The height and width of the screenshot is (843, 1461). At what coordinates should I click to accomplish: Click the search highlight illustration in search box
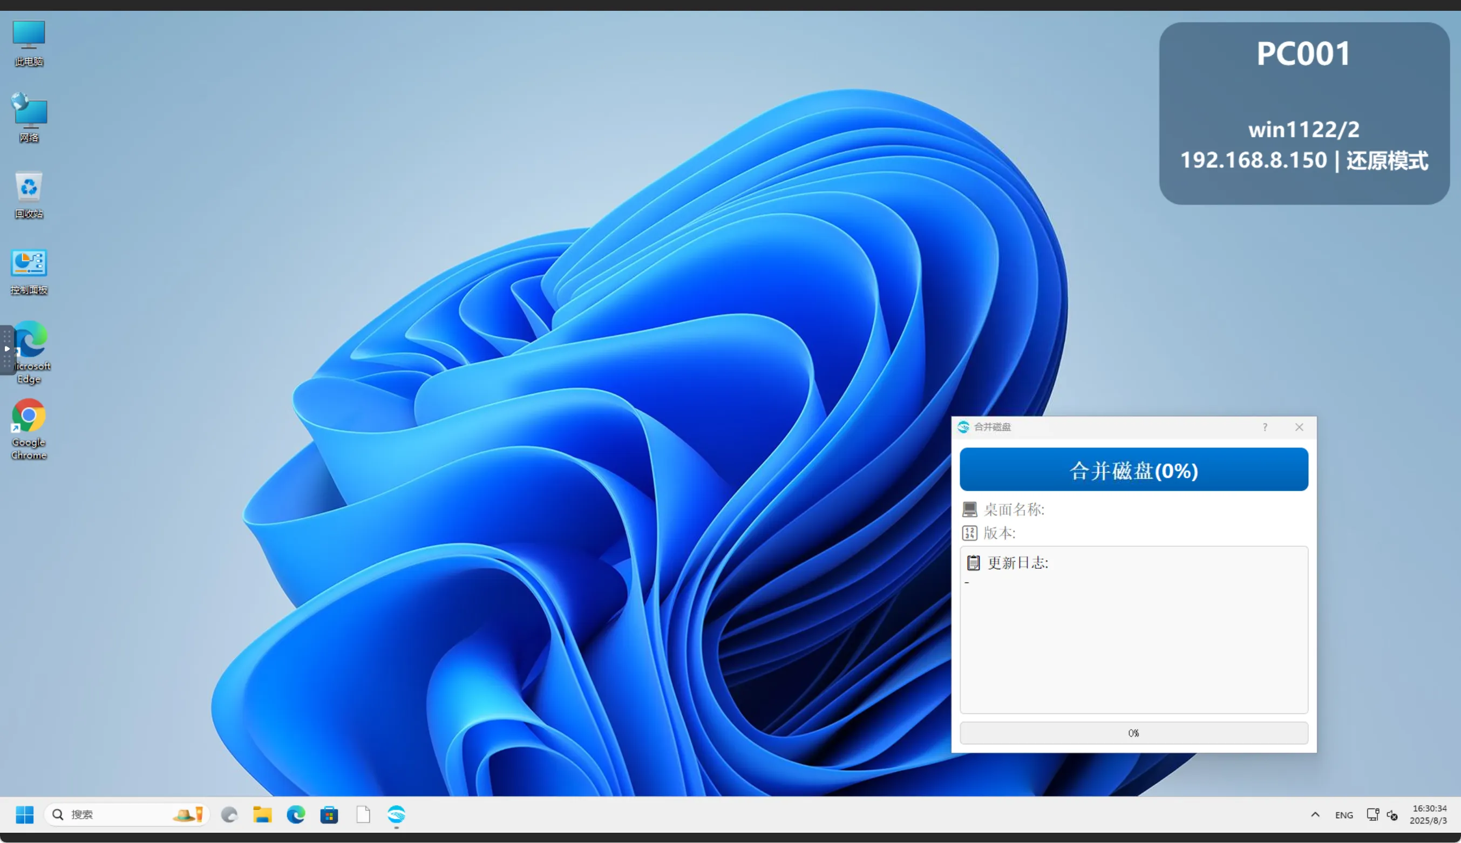tap(187, 814)
